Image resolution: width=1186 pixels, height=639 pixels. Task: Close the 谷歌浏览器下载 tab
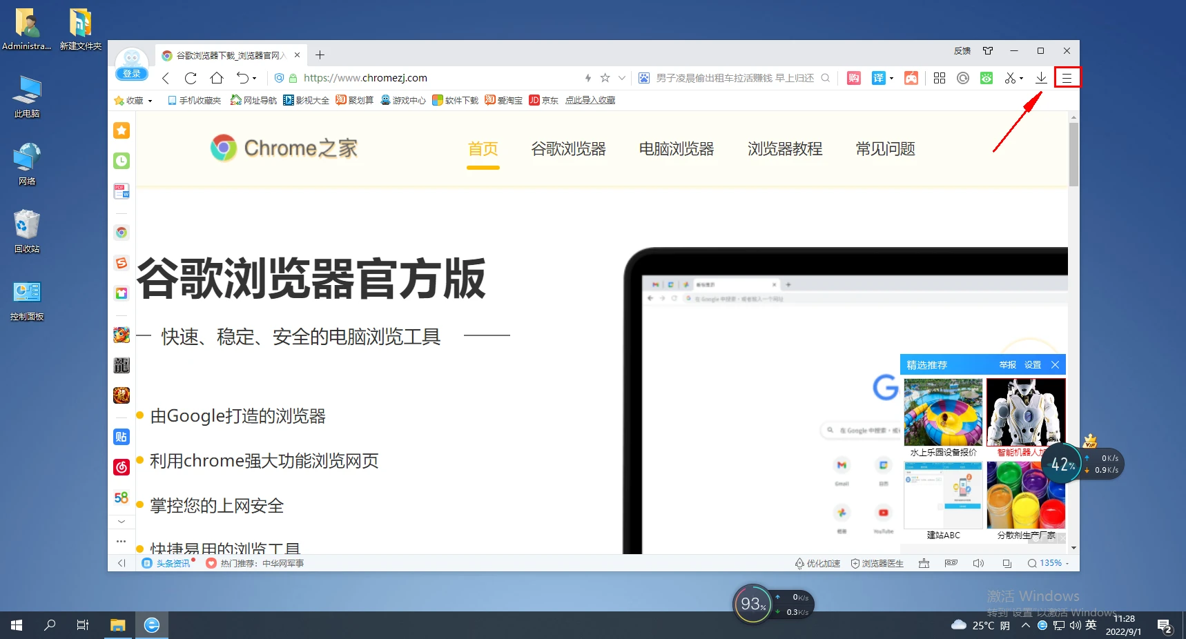tap(297, 55)
